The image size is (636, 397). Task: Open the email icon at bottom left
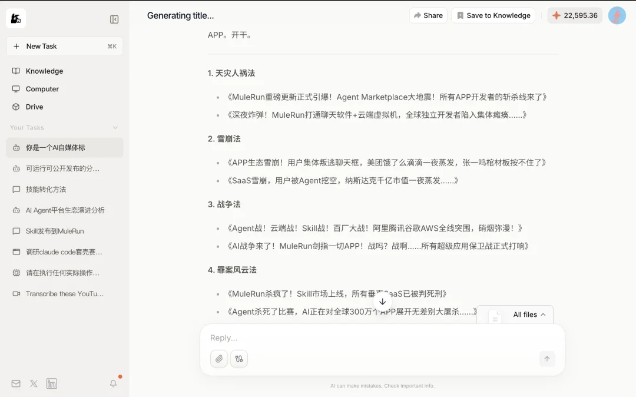point(15,383)
